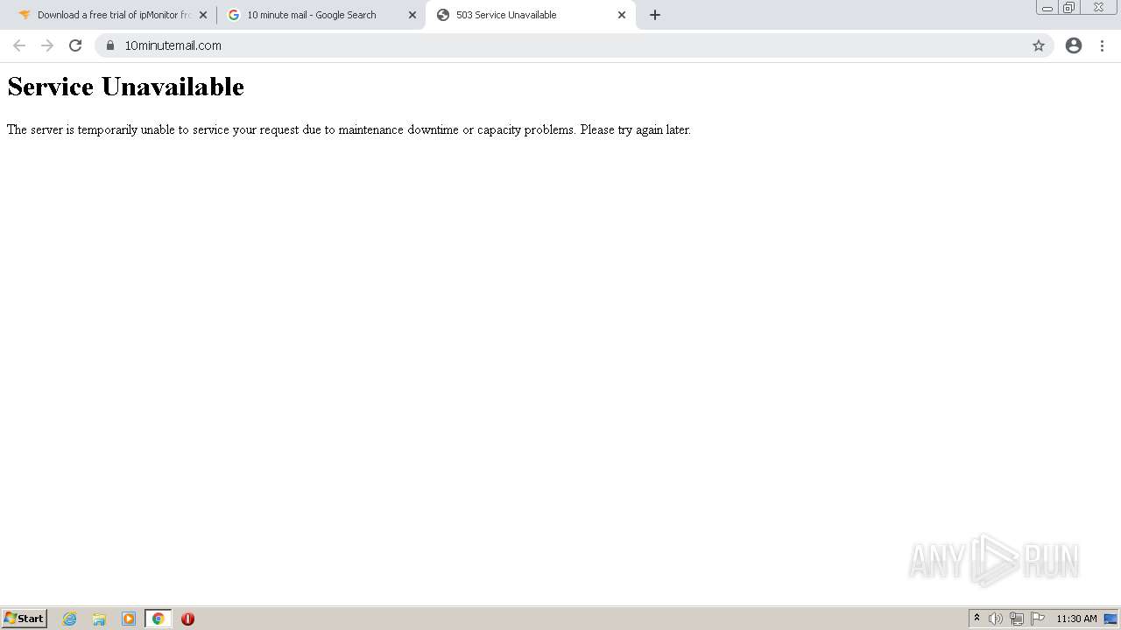Open the volume speaker tray icon
The image size is (1121, 630).
tap(996, 619)
